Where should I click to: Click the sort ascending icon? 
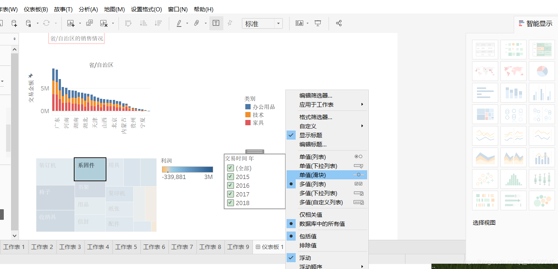pos(143,23)
